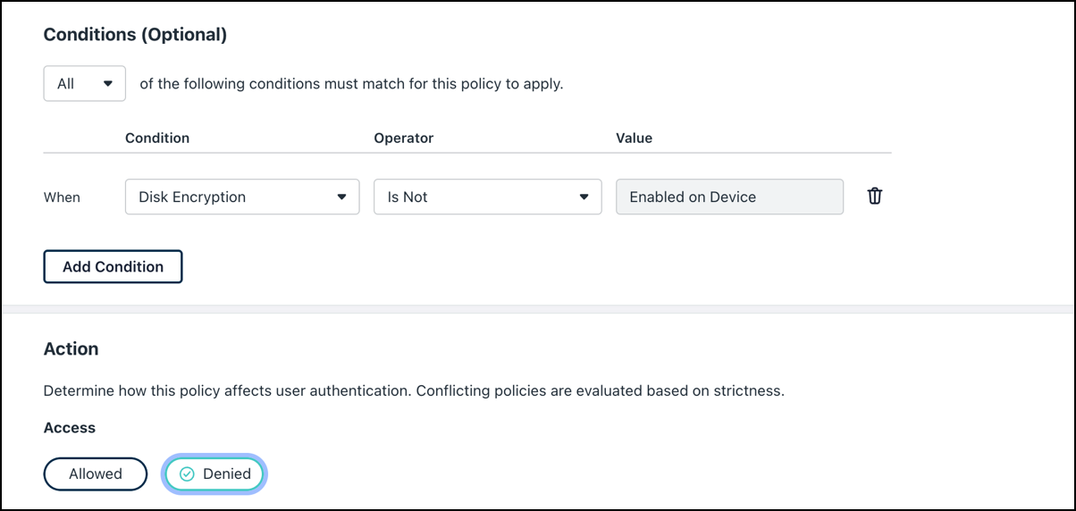Click the Access label above the options
Image resolution: width=1076 pixels, height=511 pixels.
[70, 428]
